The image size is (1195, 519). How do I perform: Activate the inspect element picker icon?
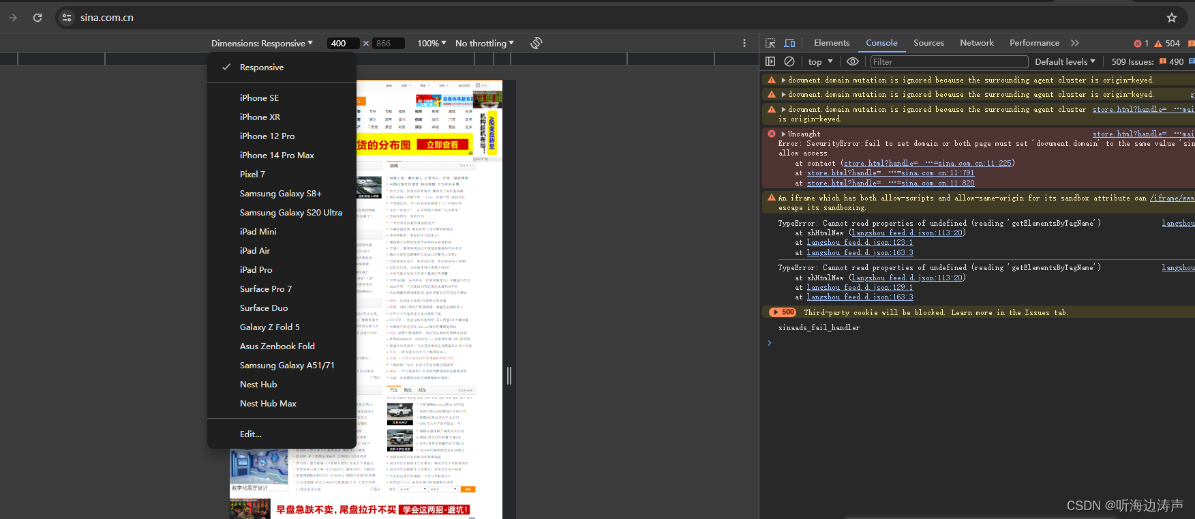(770, 43)
